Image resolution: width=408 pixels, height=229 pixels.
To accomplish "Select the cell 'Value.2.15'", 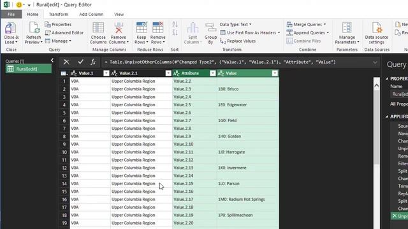I will 194,184.
